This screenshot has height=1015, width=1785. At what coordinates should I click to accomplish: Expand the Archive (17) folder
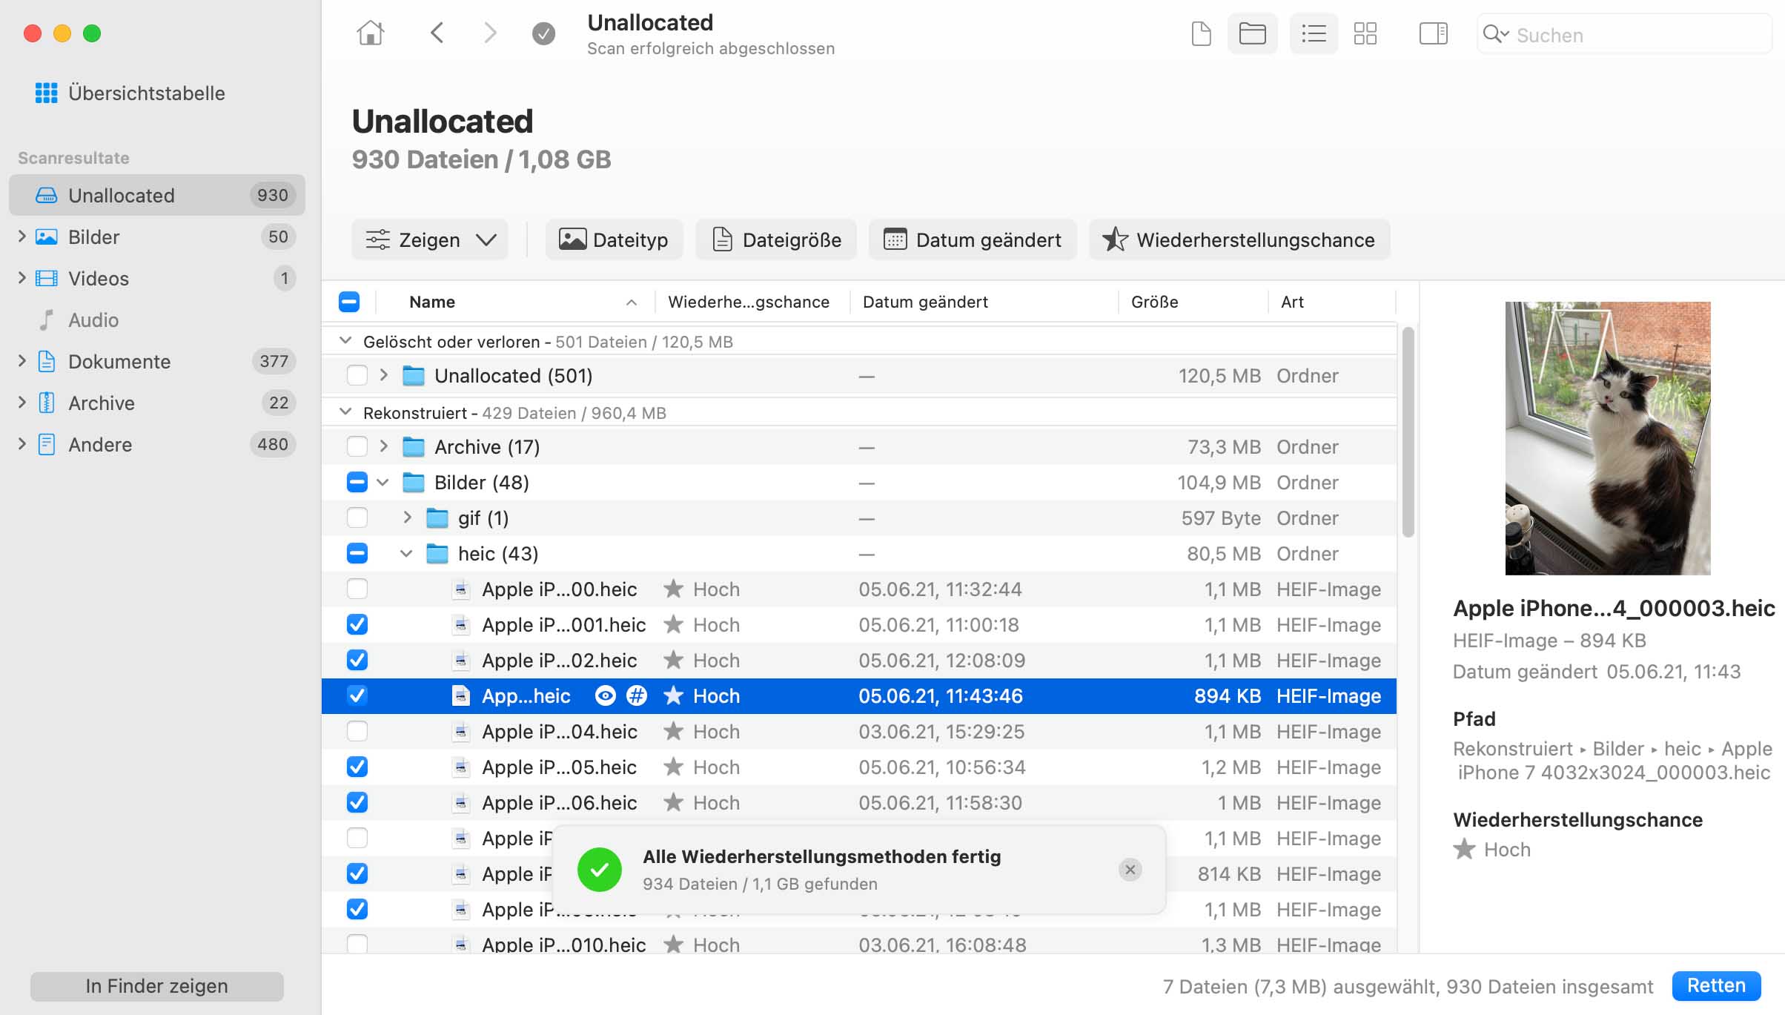click(383, 447)
